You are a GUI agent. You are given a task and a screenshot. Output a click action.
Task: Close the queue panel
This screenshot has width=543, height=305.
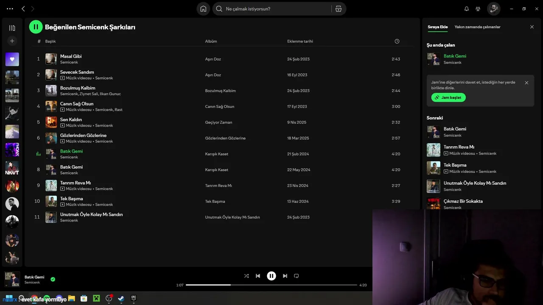tap(532, 27)
